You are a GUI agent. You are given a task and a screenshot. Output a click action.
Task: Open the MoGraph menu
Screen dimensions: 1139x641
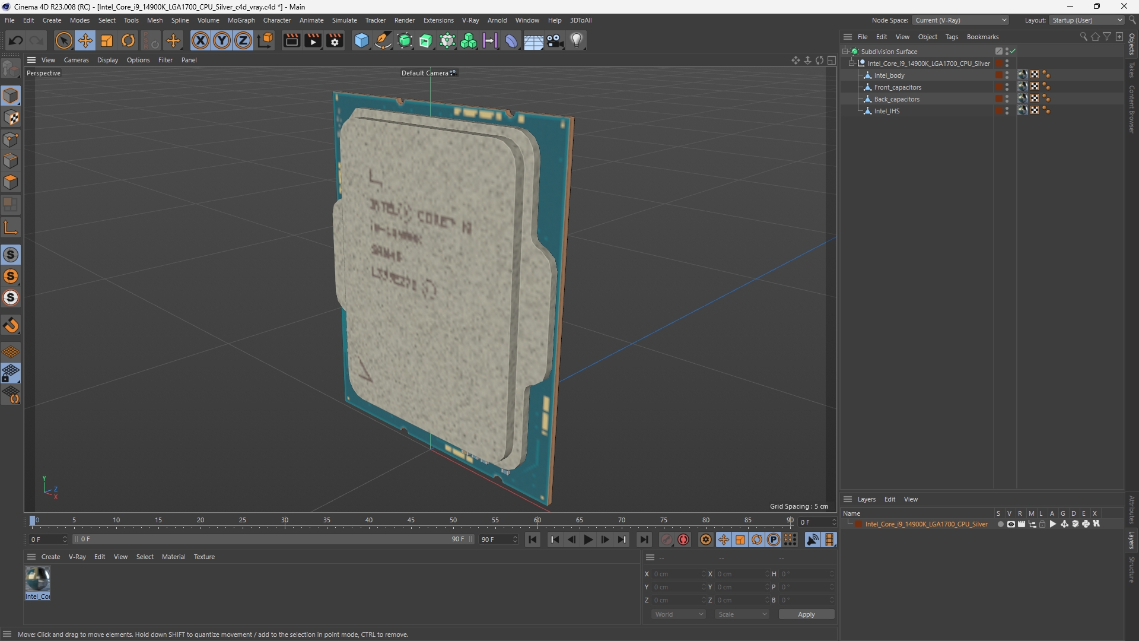pyautogui.click(x=241, y=20)
